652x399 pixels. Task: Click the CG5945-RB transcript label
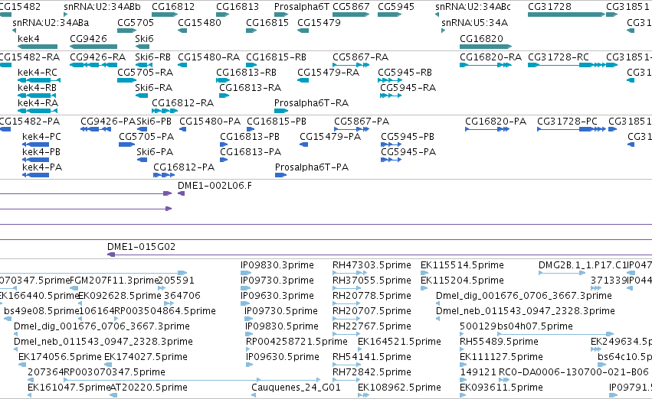point(405,73)
